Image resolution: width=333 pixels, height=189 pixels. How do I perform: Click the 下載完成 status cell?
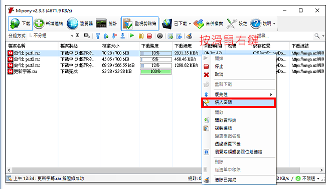coord(69,71)
